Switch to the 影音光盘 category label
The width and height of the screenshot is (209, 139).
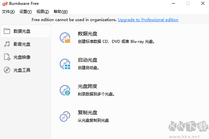tap(22, 44)
